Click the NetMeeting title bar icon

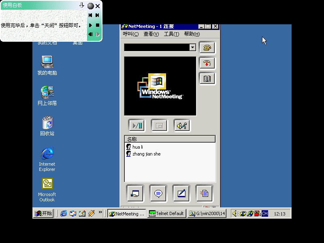(x=124, y=26)
